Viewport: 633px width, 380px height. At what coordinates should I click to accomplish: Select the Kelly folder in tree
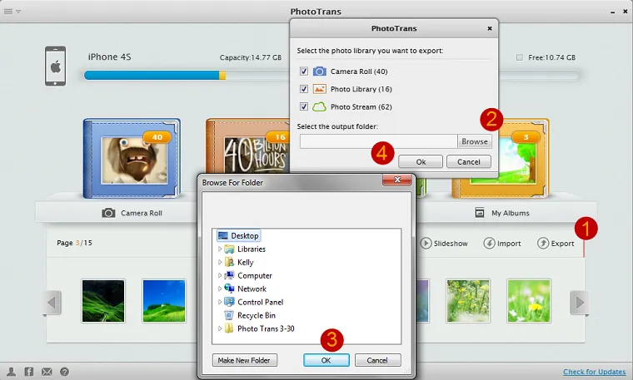click(245, 262)
